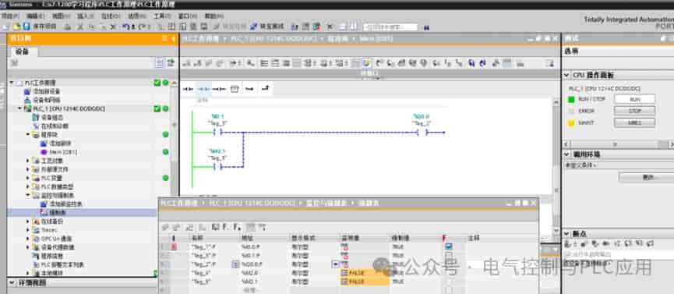674x294 pixels.
Task: Open the 项目(P) menu
Action: click(10, 16)
